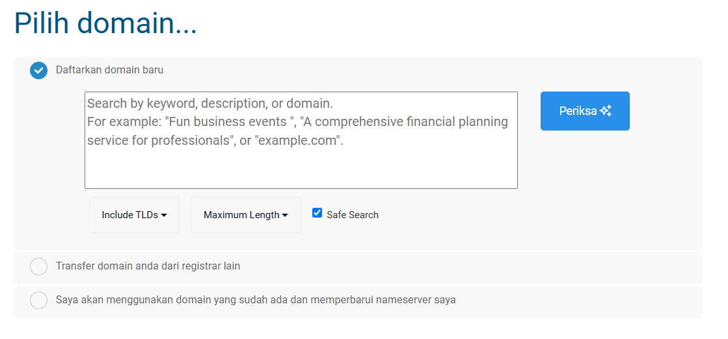This screenshot has width=728, height=339.
Task: Click the sparkle icon on Periksa button
Action: 606,111
